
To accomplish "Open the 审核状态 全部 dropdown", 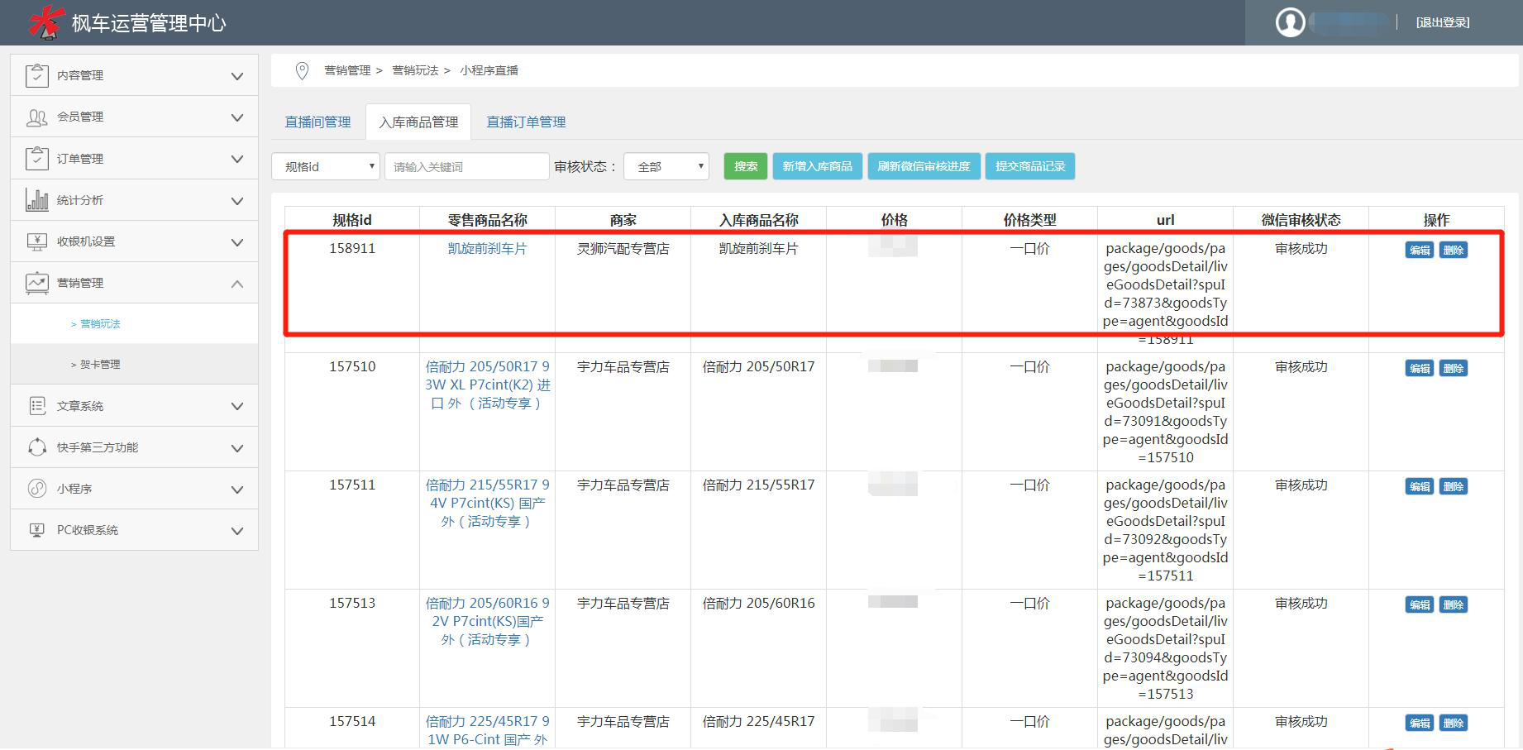I will click(x=666, y=166).
